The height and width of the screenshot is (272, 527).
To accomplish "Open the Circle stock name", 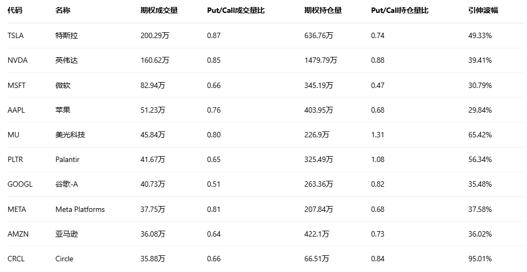I will coord(64,259).
